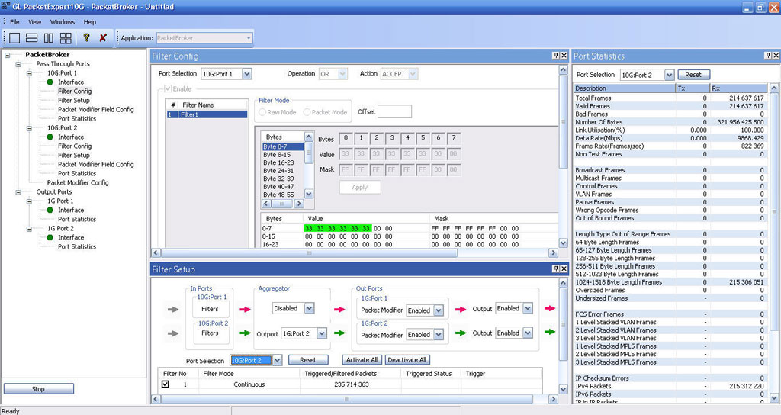This screenshot has height=415, width=781.
Task: Open Filter Setup Port Selection dropdown
Action: (x=278, y=360)
